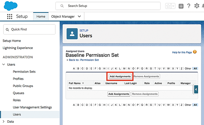Open Queues in sidebar

[18, 93]
